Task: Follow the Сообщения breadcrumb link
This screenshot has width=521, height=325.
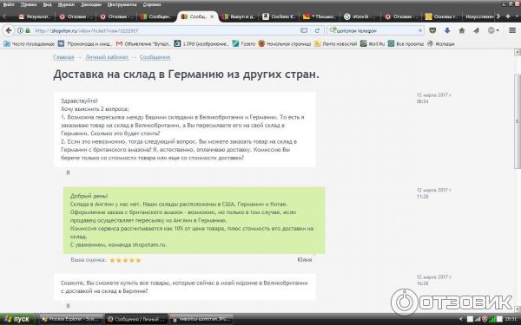Action: 155,57
